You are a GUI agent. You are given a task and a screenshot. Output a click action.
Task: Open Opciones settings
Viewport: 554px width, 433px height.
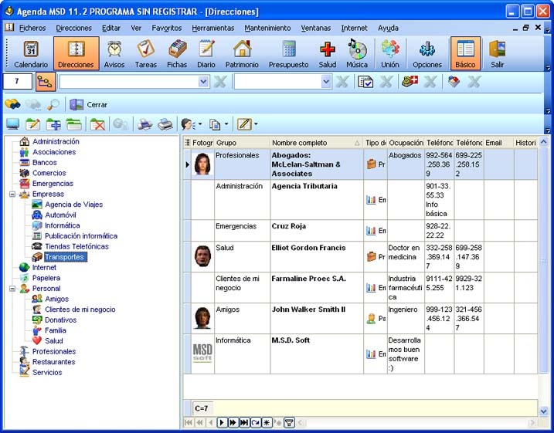pos(427,53)
